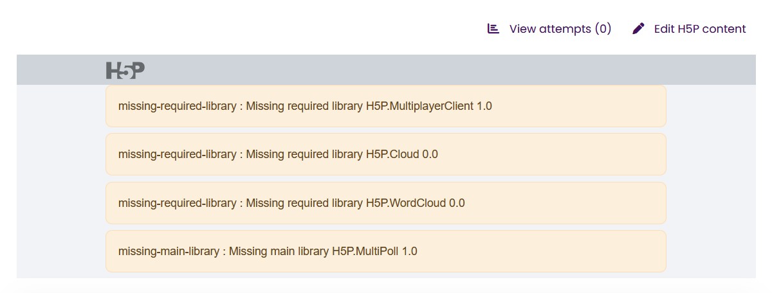The height and width of the screenshot is (293, 772).
Task: Click "missing-required-library" code in the MultiplayerClient alert
Action: tap(177, 106)
